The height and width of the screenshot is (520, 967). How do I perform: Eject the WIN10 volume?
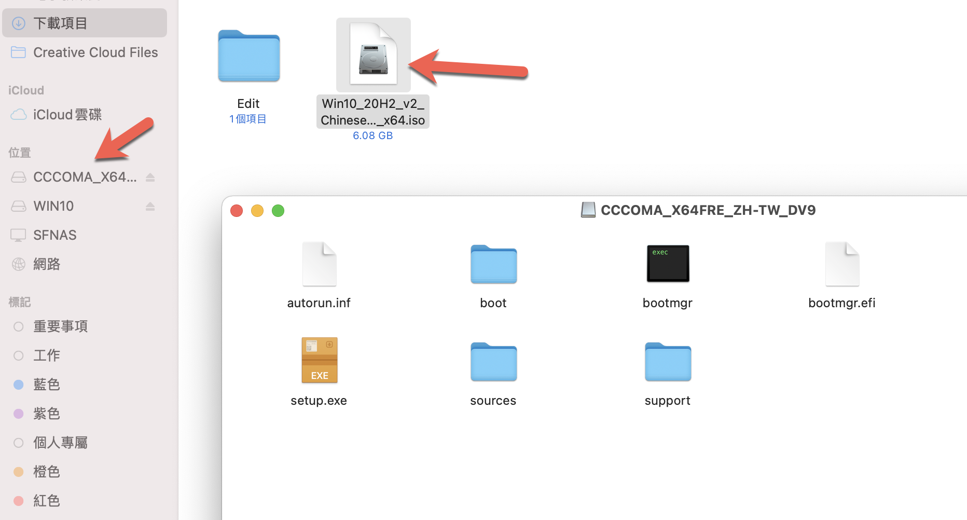click(x=150, y=207)
